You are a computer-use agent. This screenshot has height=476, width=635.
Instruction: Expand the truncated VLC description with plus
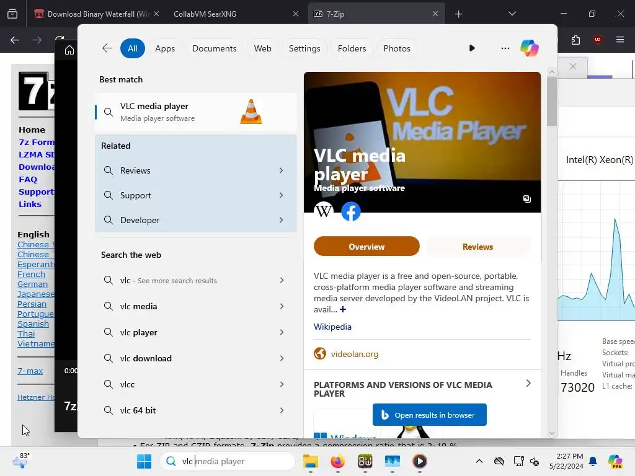pyautogui.click(x=343, y=309)
